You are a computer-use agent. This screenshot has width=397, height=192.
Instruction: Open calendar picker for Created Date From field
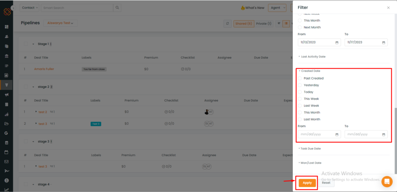[337, 135]
